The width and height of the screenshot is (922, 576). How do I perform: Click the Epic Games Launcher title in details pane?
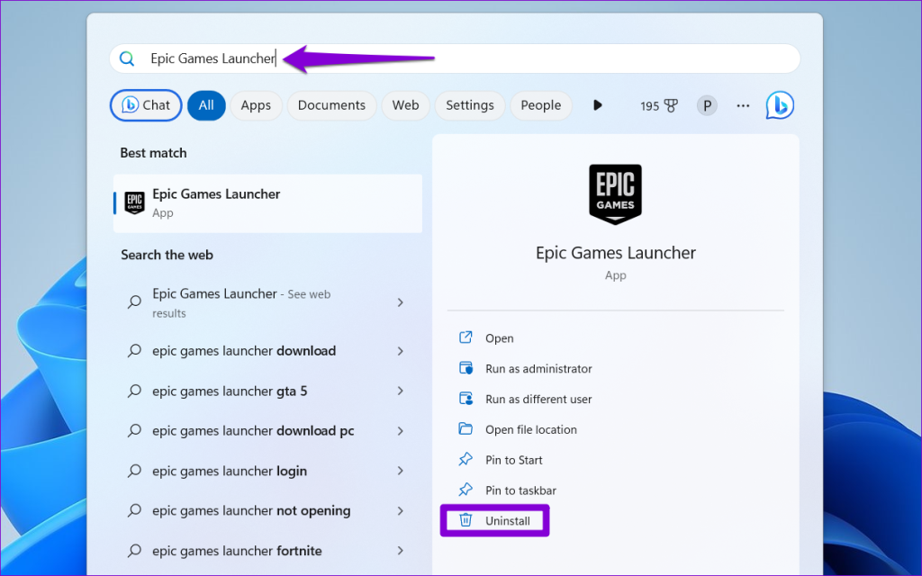(x=616, y=253)
